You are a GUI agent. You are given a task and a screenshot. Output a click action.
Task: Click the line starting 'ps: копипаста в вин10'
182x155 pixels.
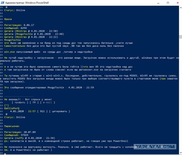point(66,141)
